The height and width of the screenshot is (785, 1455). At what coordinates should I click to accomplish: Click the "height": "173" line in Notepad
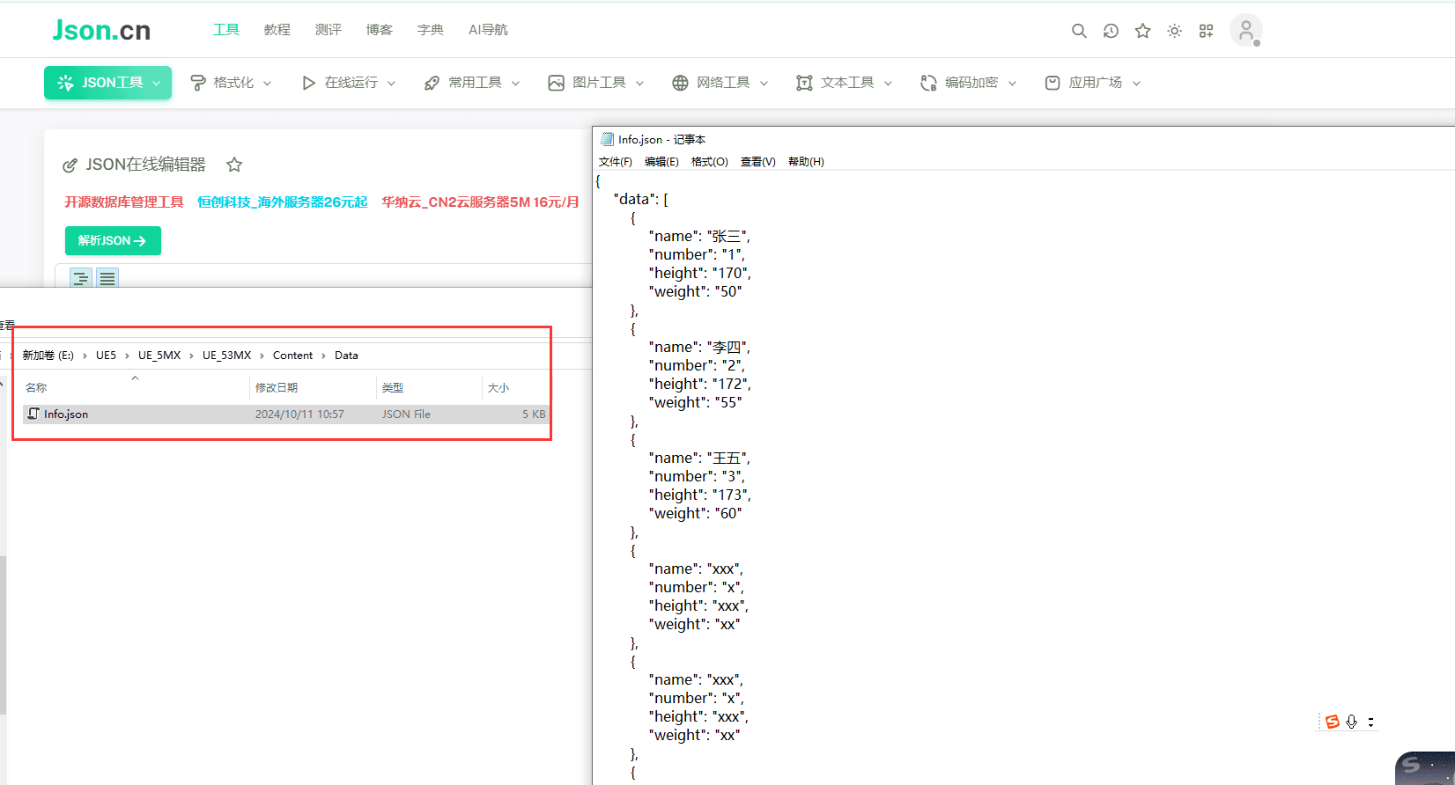click(699, 495)
